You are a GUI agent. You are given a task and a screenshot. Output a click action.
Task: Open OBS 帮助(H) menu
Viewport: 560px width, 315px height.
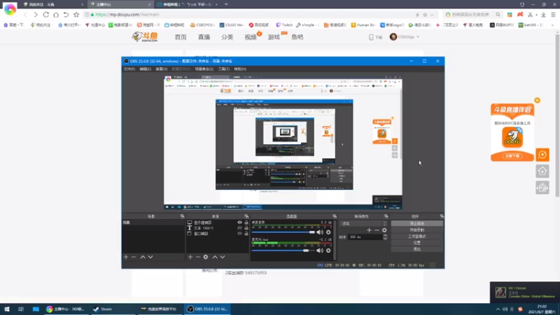pos(240,69)
